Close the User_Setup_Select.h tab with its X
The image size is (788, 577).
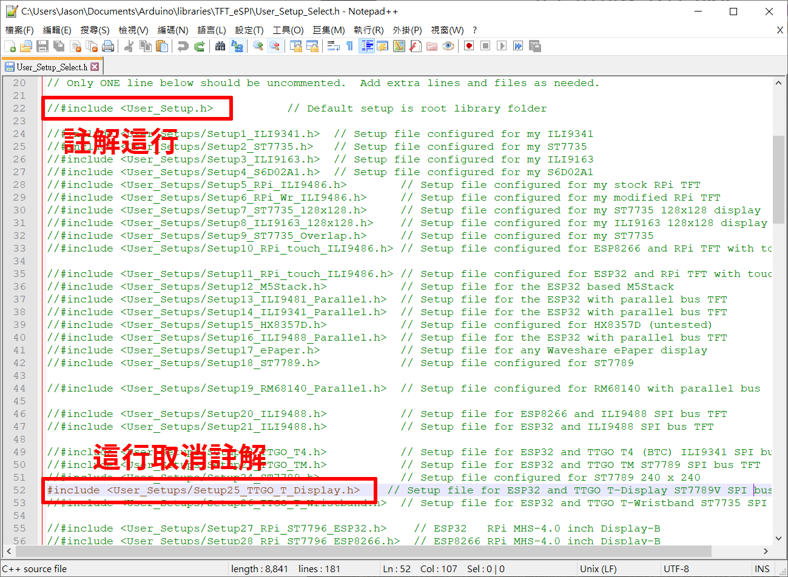pos(95,67)
